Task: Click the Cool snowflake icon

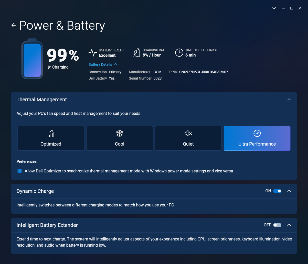Action: click(120, 133)
